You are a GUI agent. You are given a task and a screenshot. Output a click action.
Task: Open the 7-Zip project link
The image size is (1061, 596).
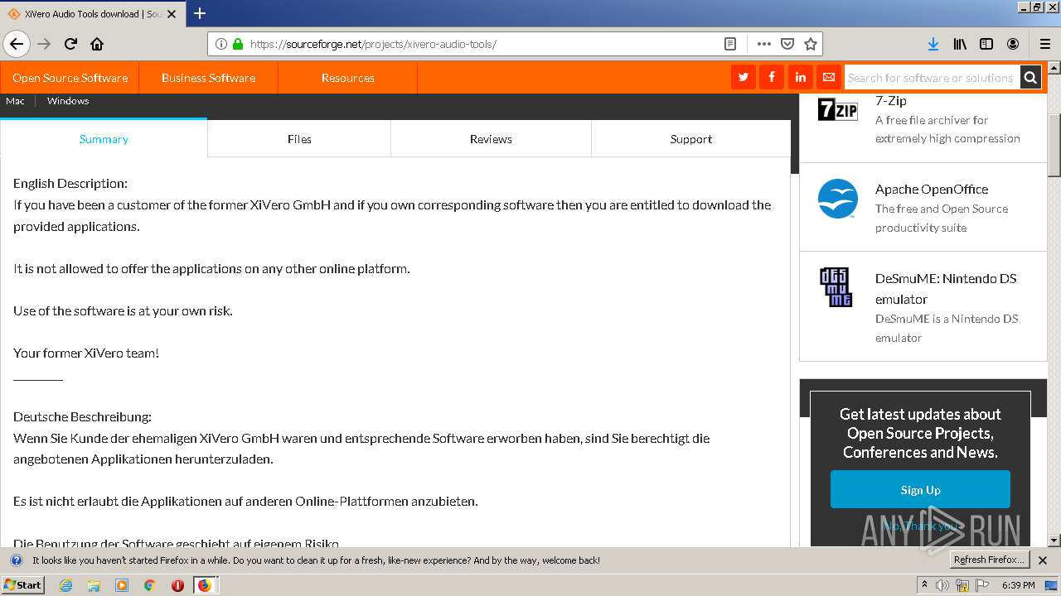891,101
